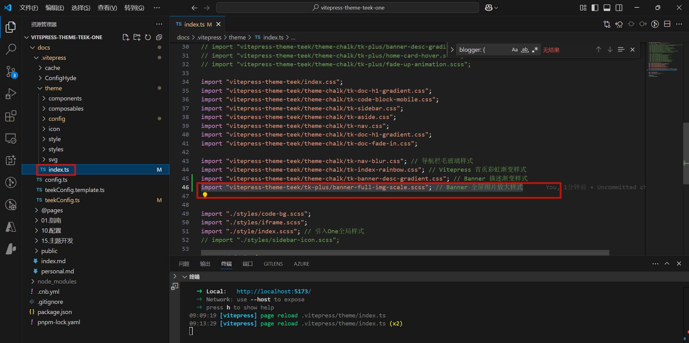Expand the node_modules folder
The image size is (689, 343).
click(x=57, y=281)
